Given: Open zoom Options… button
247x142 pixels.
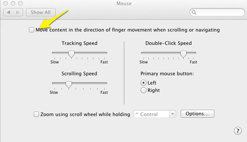Looking at the screenshot, I should [197, 114].
